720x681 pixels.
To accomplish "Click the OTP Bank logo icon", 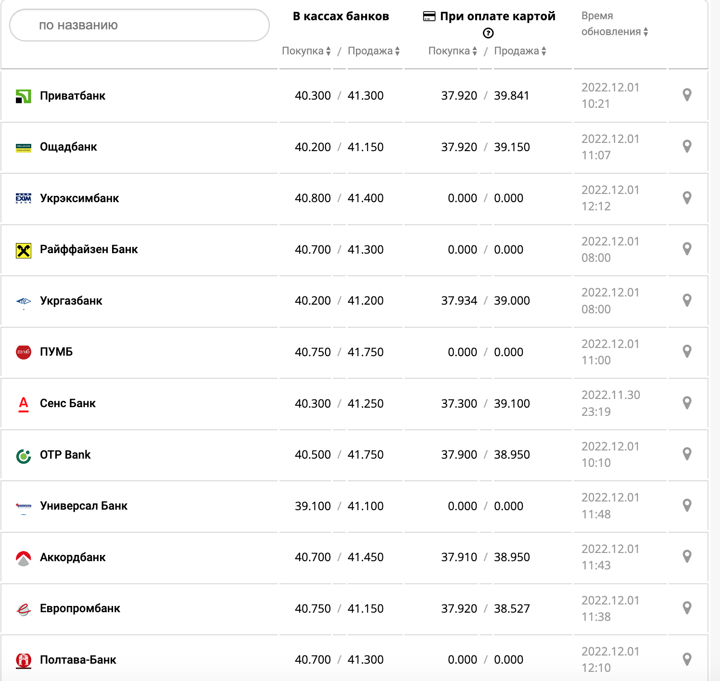I will (24, 455).
